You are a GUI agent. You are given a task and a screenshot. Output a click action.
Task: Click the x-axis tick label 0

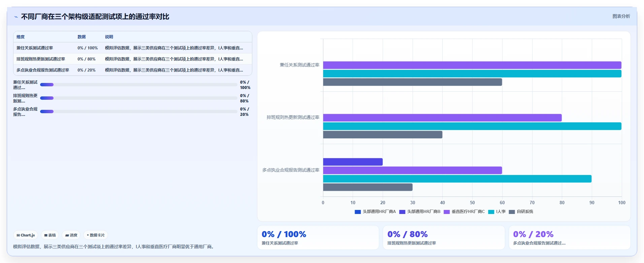click(323, 203)
